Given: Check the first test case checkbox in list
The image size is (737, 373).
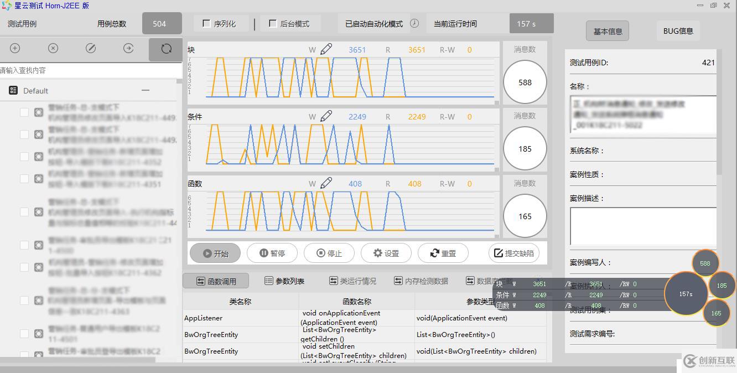Looking at the screenshot, I should 24,112.
